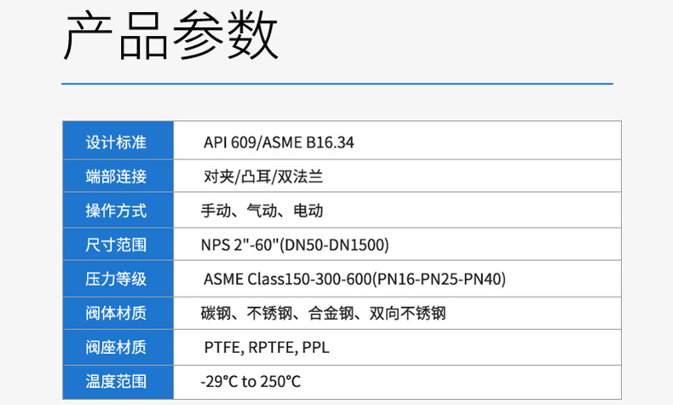This screenshot has height=405, width=673.
Task: Click the 操作方式 label cell
Action: (x=117, y=211)
